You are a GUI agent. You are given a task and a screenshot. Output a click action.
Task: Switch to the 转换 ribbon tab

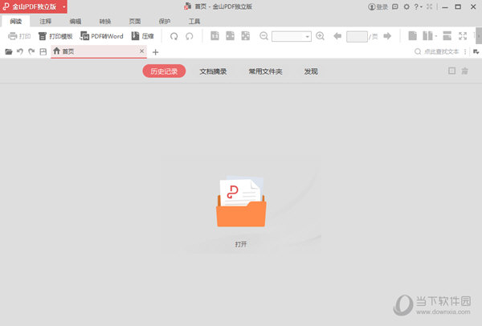[105, 21]
